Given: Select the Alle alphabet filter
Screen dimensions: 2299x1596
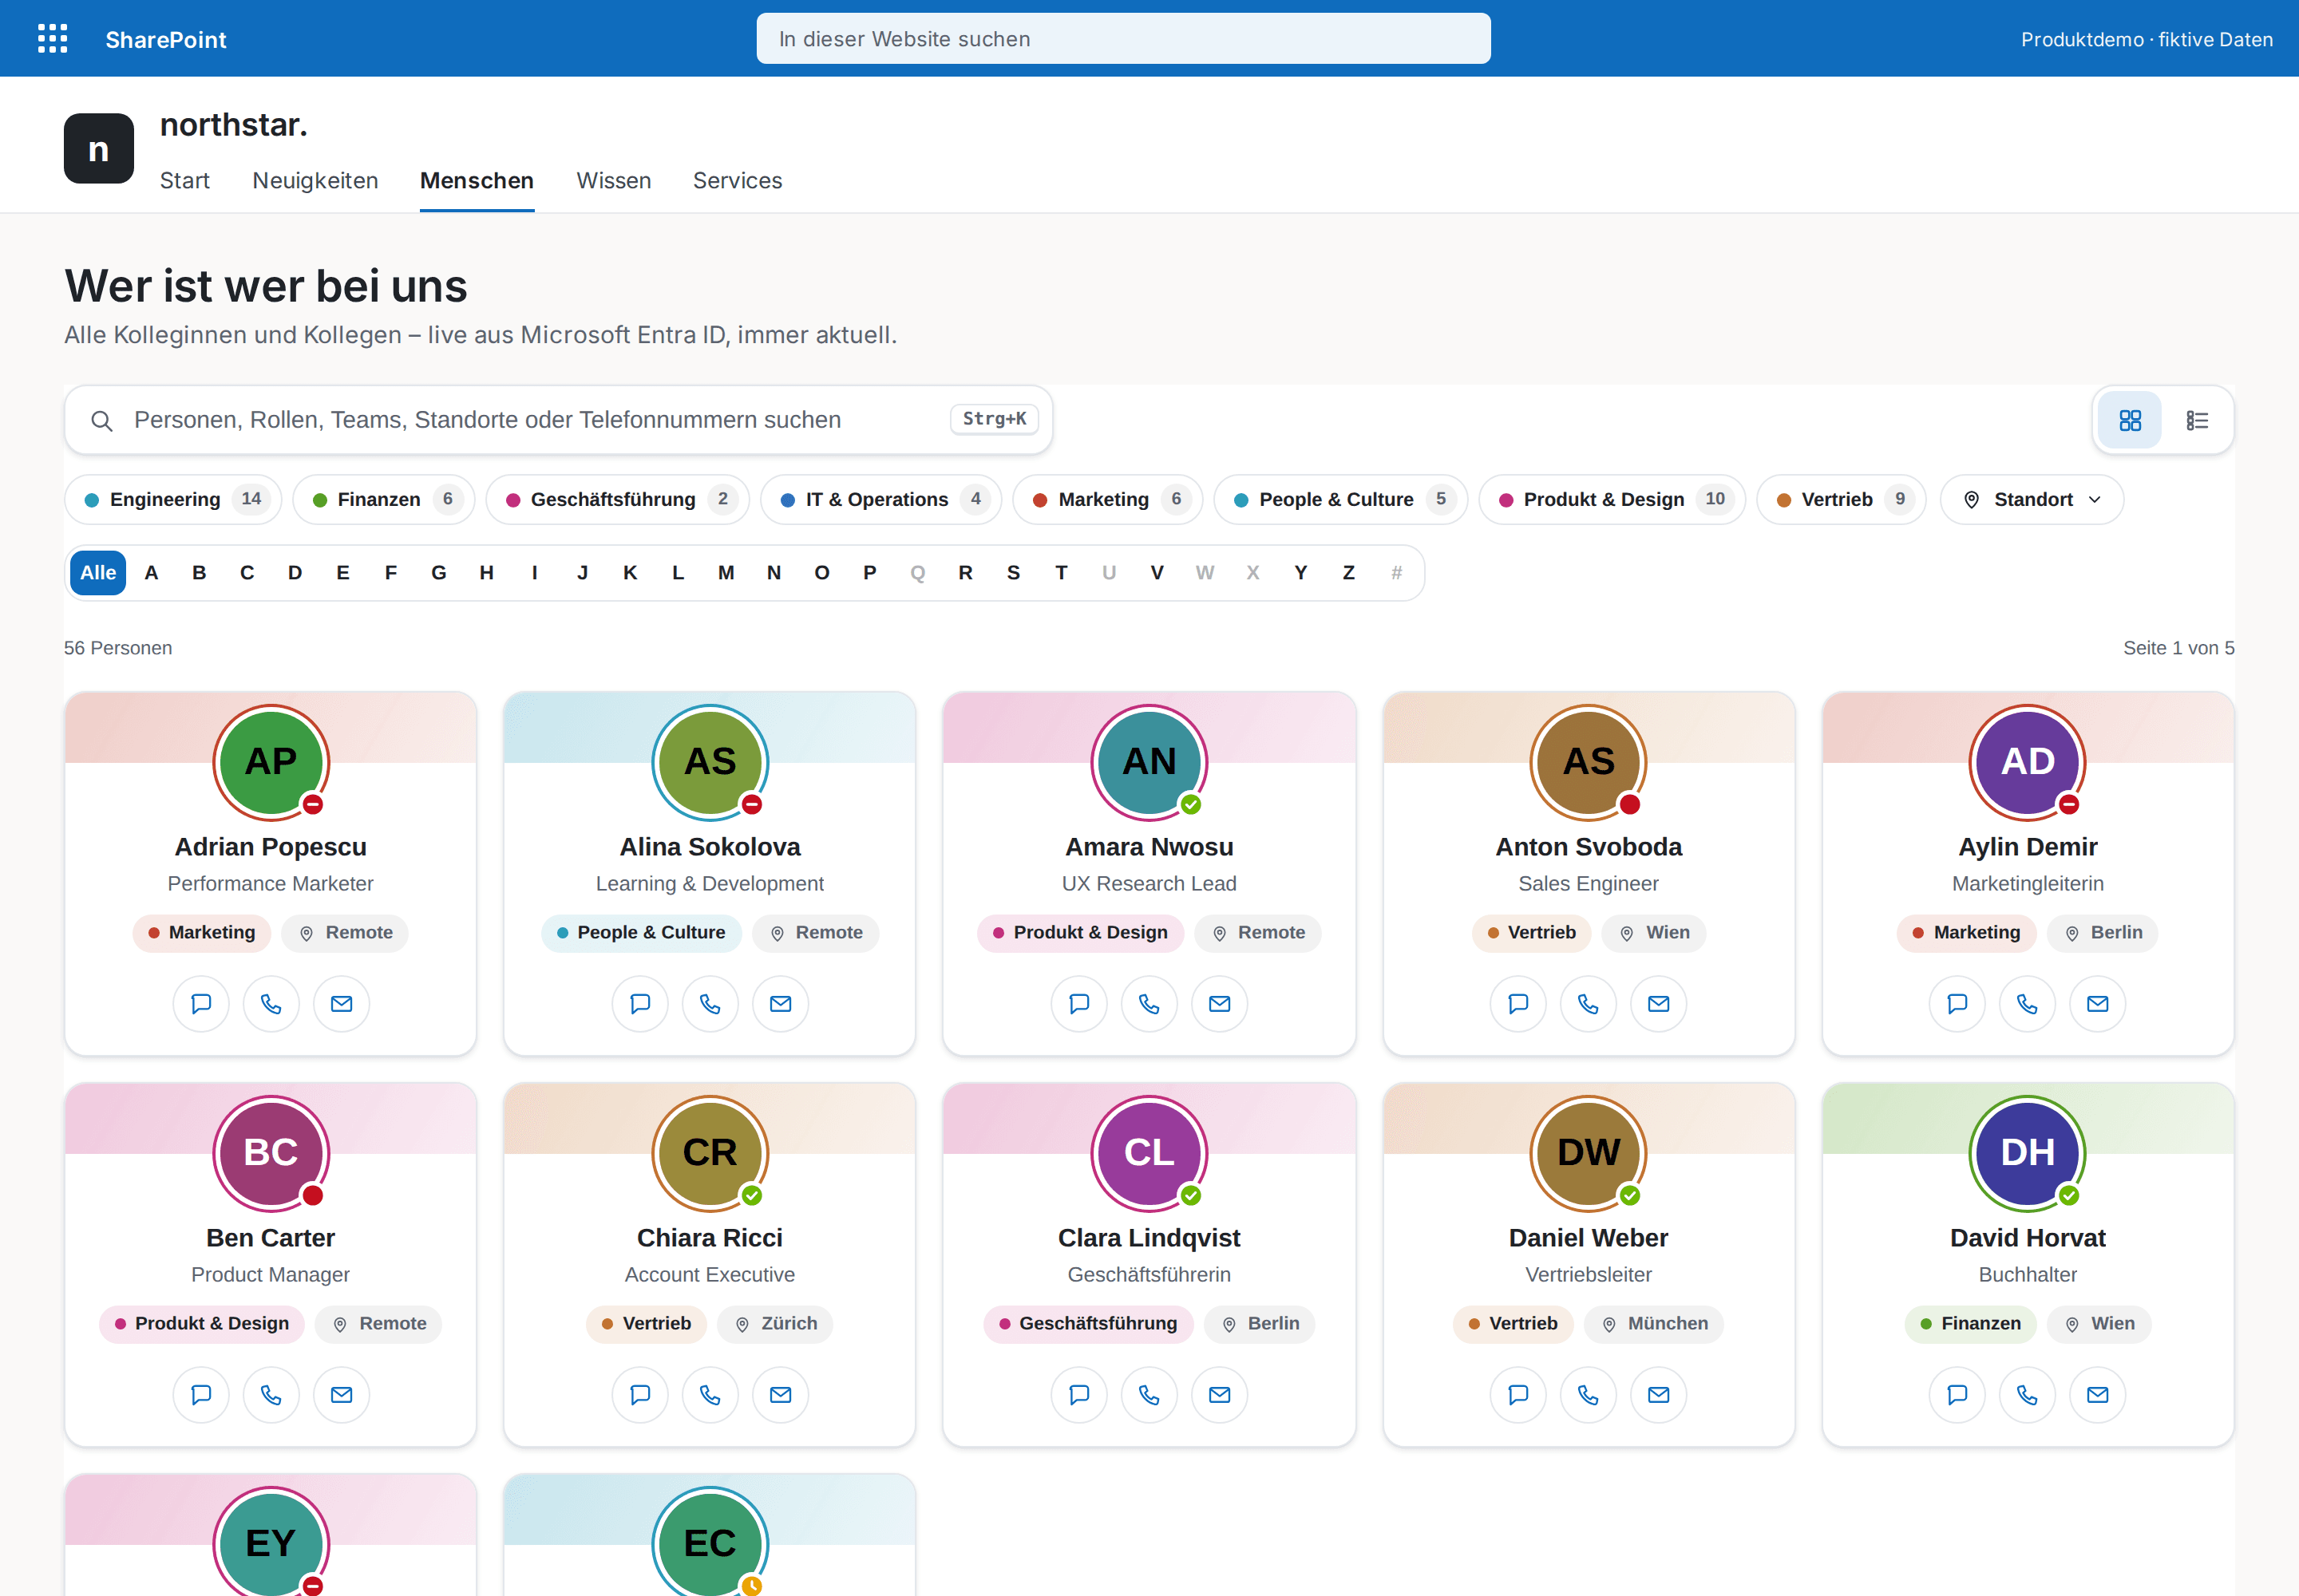Looking at the screenshot, I should tap(98, 573).
